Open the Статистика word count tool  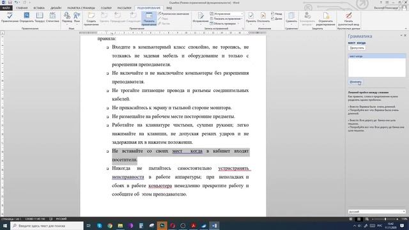[x=52, y=18]
